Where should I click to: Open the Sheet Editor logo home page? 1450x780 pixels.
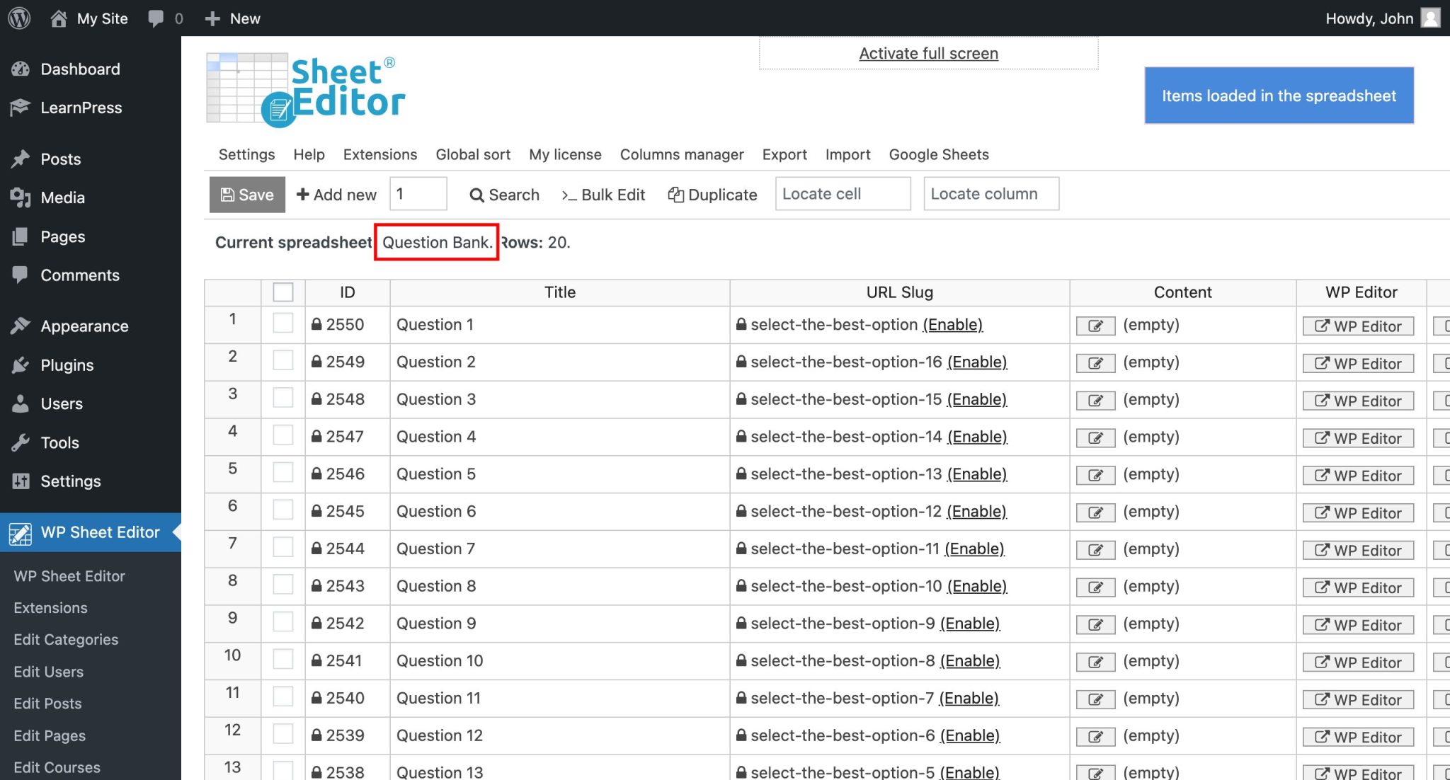coord(304,87)
